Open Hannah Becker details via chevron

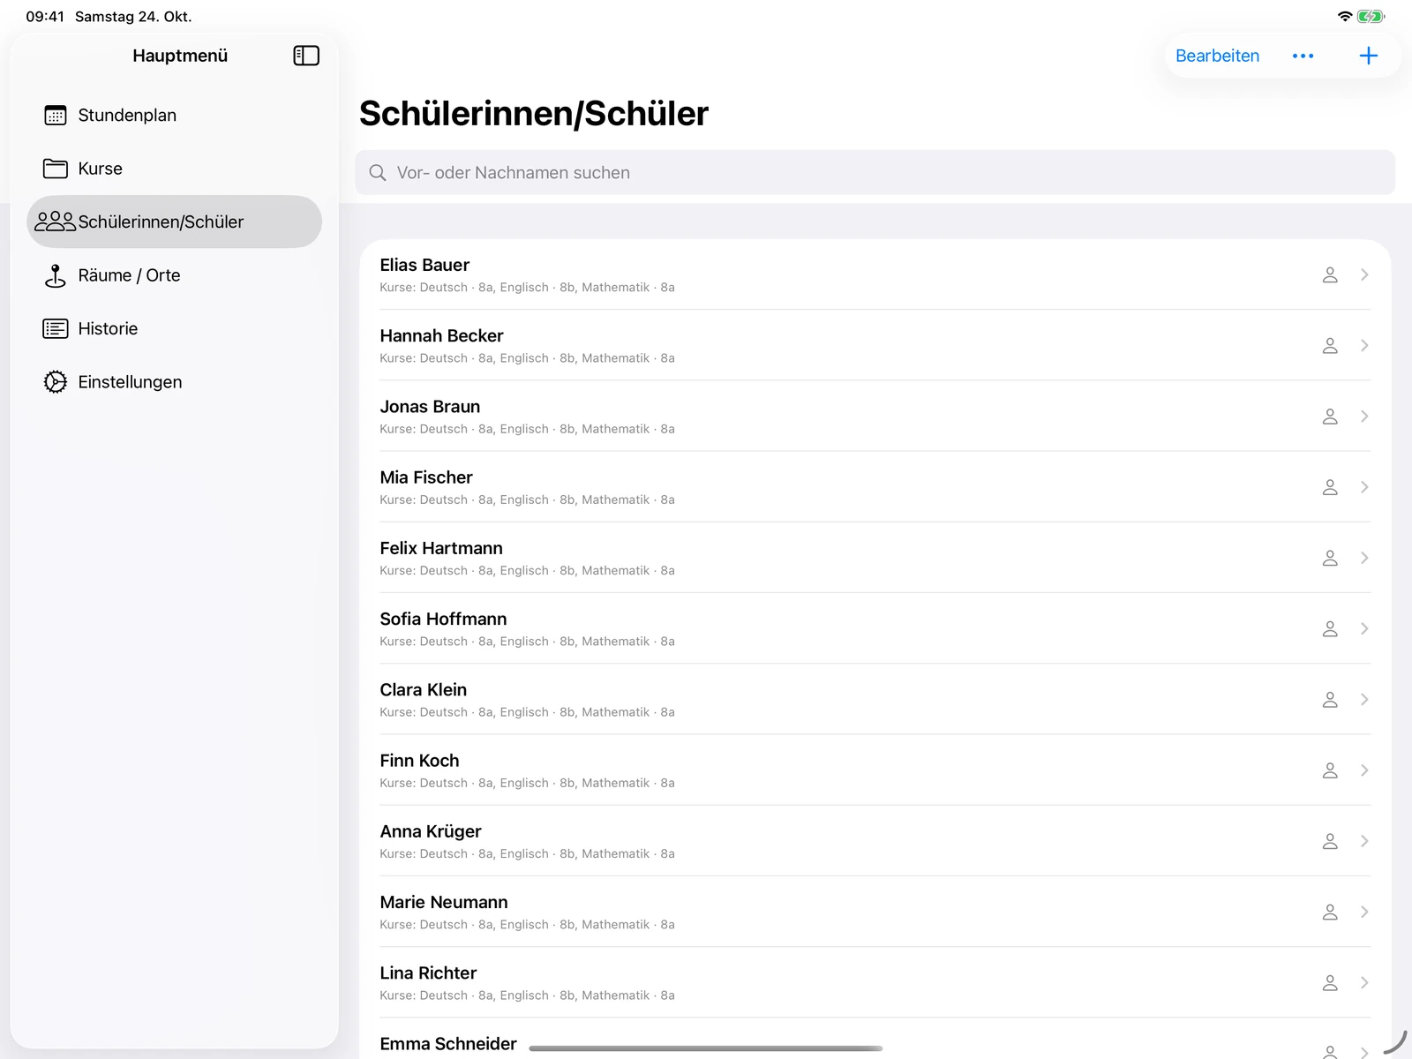pyautogui.click(x=1364, y=345)
